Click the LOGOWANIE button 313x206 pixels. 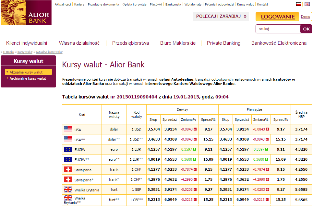(x=278, y=17)
